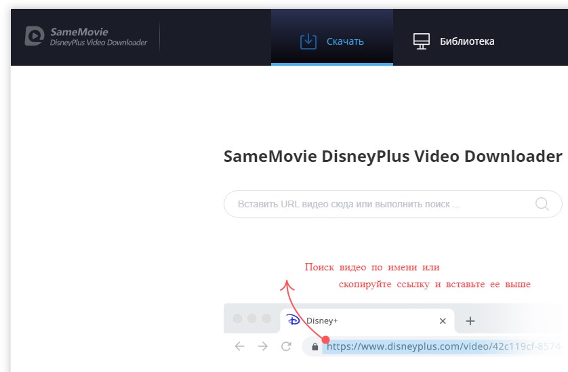
Task: Click the "скопируйте ссылку и вставьте ее выше" hint
Action: point(434,285)
